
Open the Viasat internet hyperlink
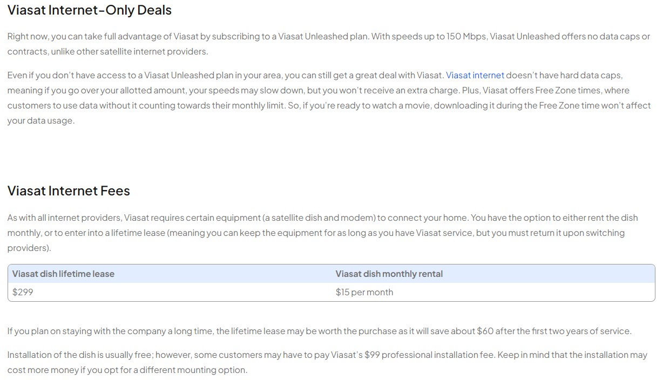475,75
